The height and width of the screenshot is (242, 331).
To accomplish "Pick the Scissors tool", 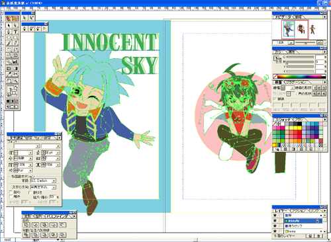I will [x=15, y=74].
